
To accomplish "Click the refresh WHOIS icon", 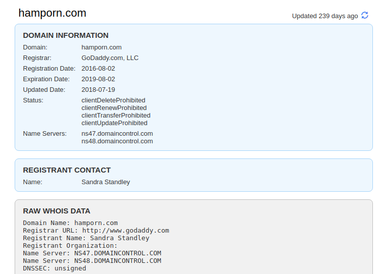I will point(365,15).
